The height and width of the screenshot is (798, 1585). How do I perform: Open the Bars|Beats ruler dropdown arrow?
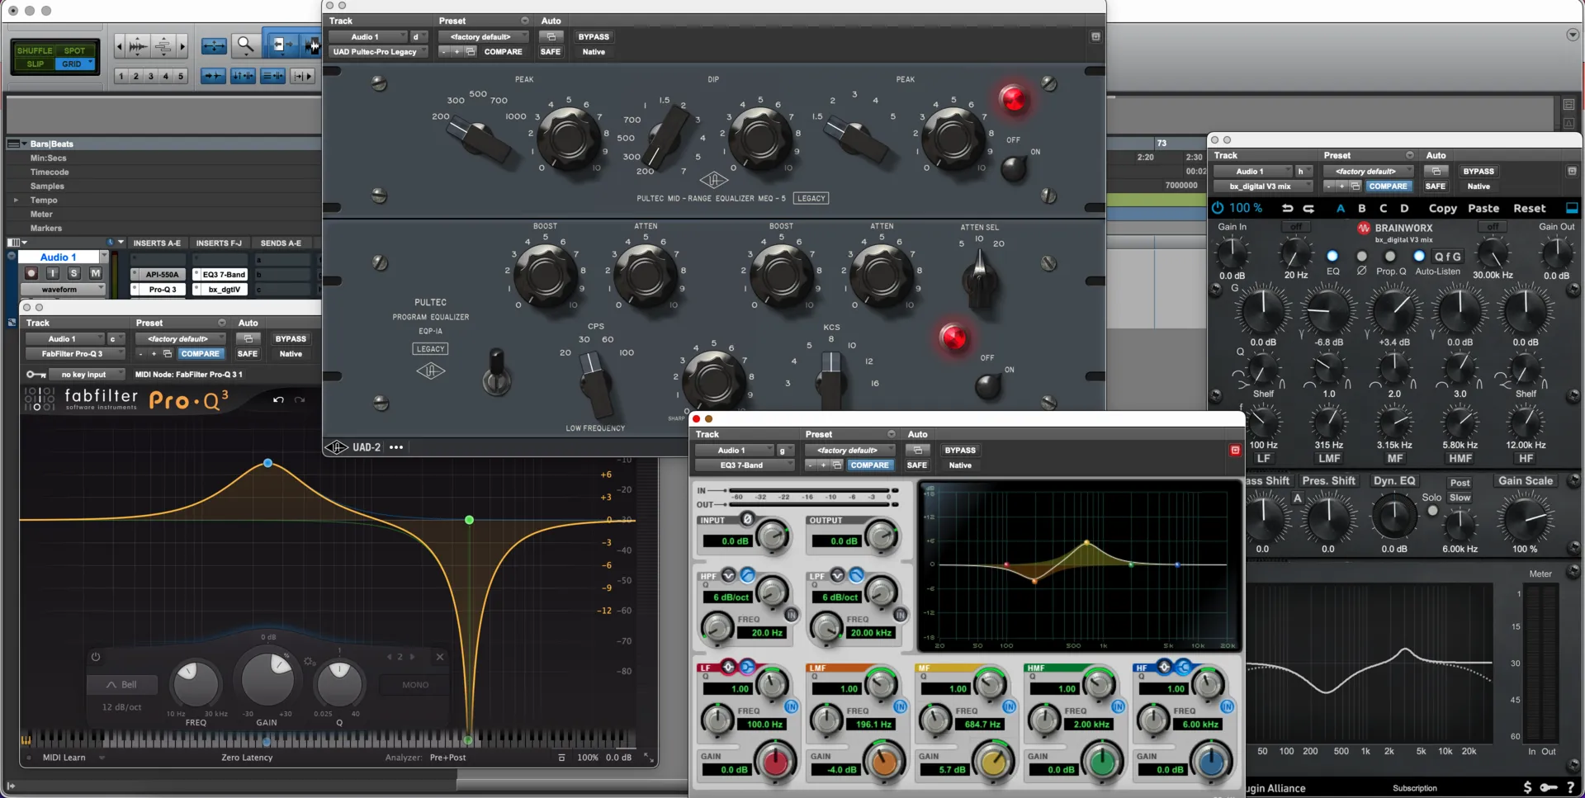tap(25, 144)
